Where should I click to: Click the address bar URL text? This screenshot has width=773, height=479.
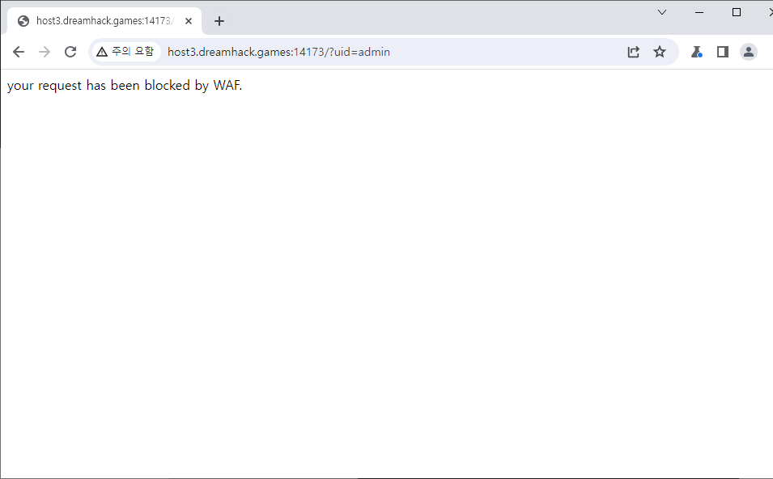[278, 52]
